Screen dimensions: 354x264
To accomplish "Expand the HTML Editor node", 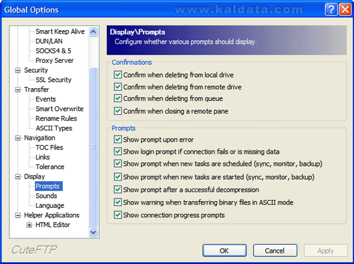I will coord(29,225).
